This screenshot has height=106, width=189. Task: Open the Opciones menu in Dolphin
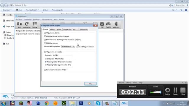pyautogui.click(x=37, y=19)
